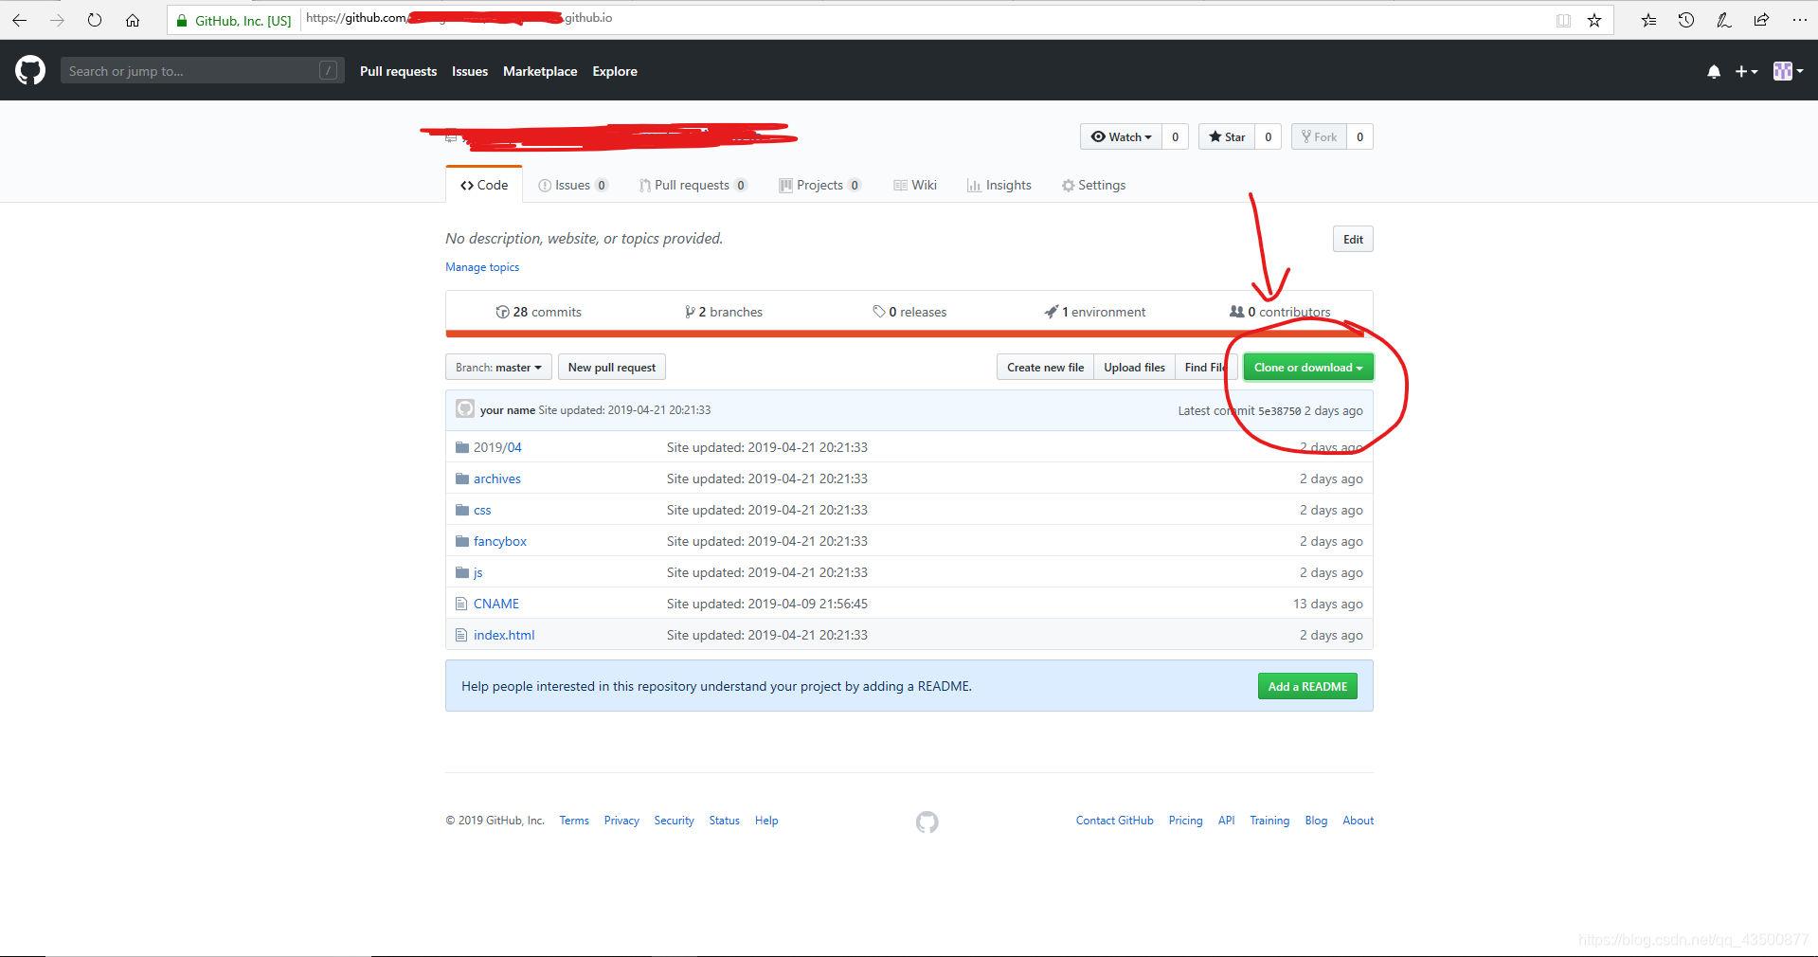Go to browser home icon

(x=133, y=20)
